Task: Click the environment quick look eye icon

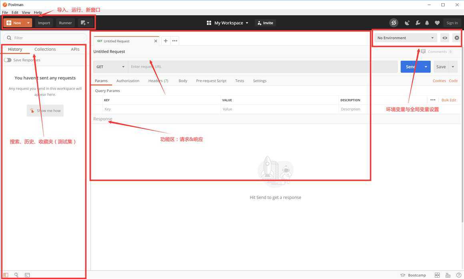Action: coord(445,38)
